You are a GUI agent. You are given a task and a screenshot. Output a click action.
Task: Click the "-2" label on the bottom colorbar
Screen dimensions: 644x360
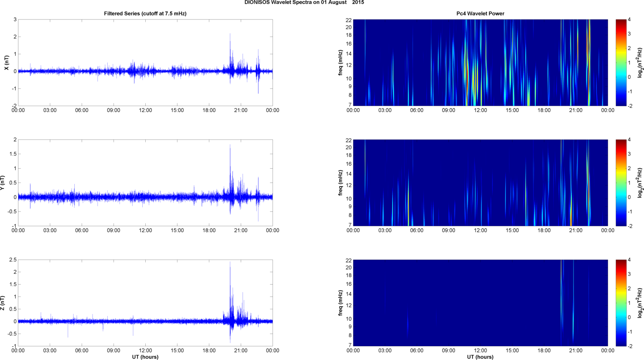(630, 346)
